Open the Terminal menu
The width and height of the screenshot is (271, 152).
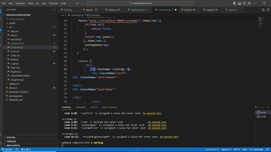54,3
